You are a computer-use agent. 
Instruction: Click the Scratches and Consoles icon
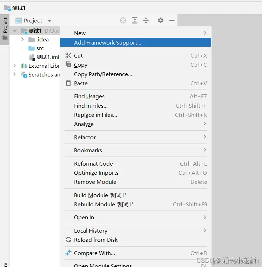(24, 75)
